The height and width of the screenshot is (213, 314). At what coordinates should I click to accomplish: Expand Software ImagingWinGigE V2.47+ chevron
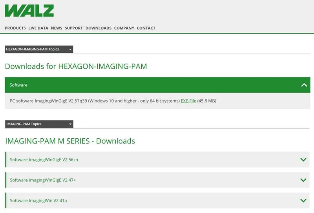tap(303, 180)
